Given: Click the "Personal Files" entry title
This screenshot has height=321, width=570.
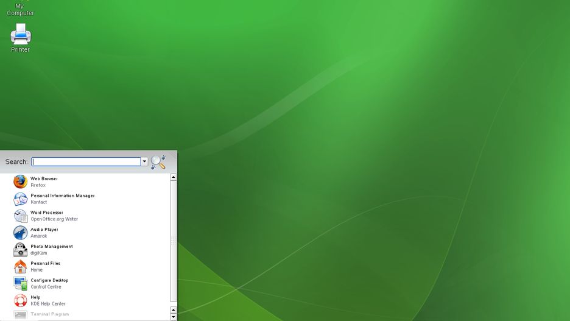Looking at the screenshot, I should (x=46, y=263).
